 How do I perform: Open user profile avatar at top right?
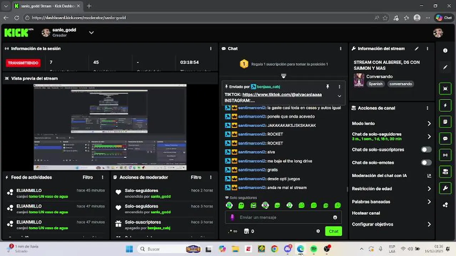coord(438,33)
